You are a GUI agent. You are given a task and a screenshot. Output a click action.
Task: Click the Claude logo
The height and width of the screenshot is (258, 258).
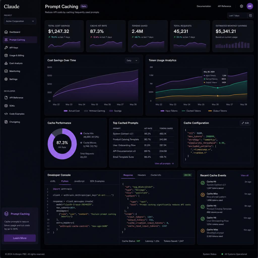coord(12,6)
